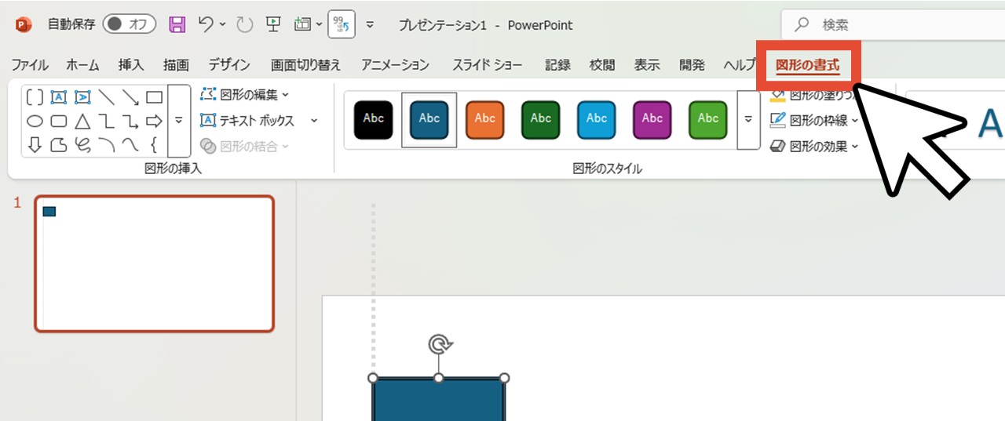Open the Undo history dropdown arrow
Image resolution: width=1005 pixels, height=421 pixels.
point(223,24)
